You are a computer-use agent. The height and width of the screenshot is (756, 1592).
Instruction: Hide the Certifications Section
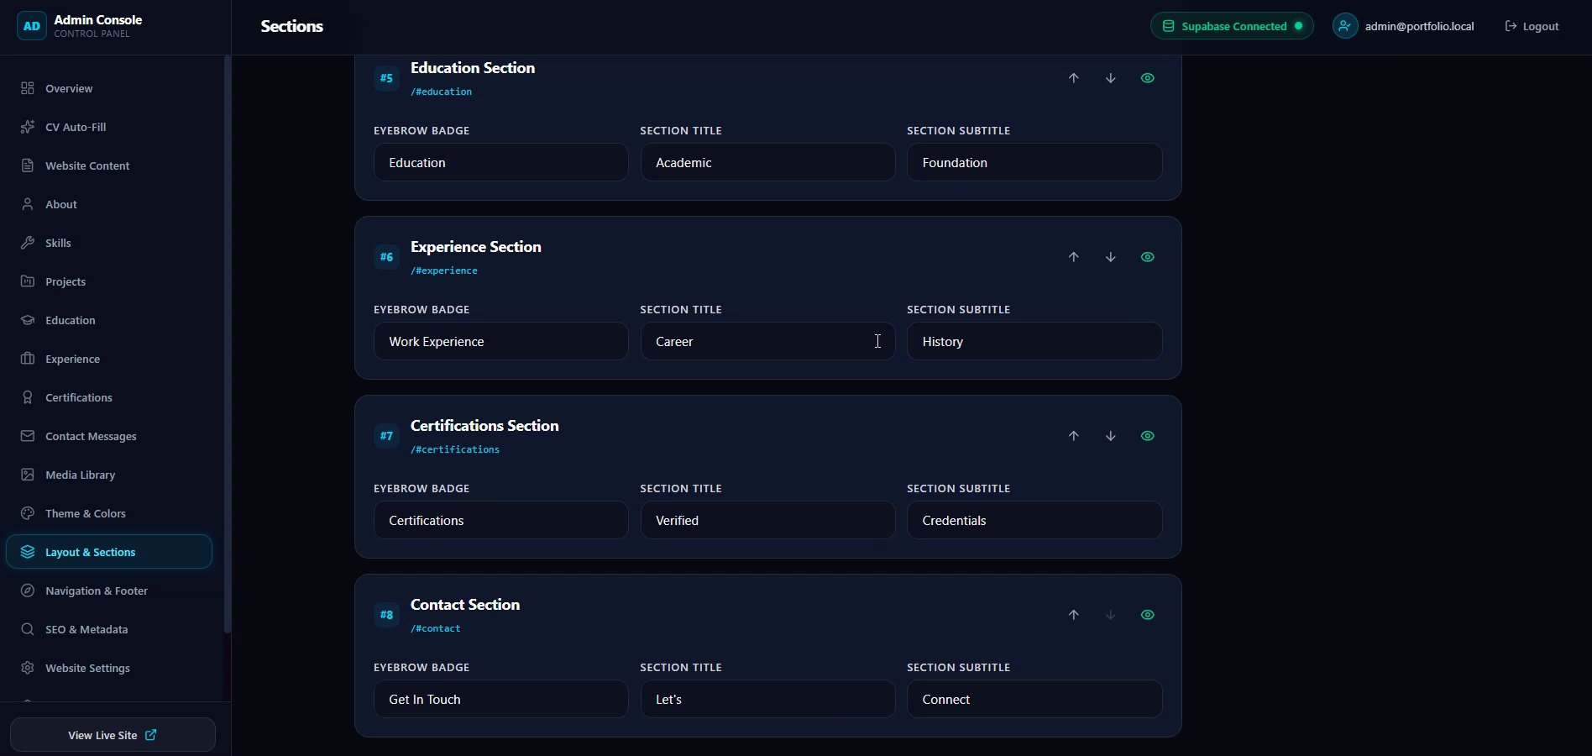1148,436
